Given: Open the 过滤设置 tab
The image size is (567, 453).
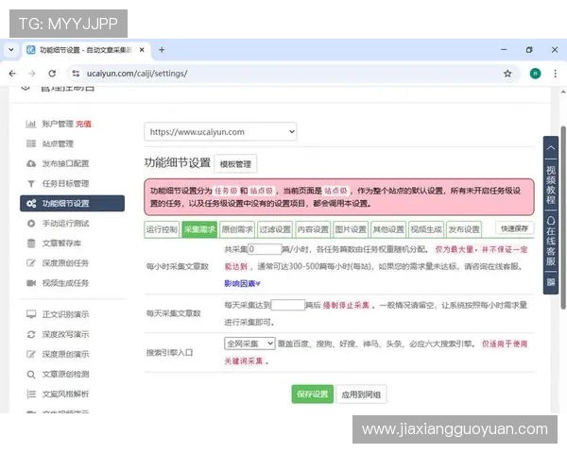Looking at the screenshot, I should (x=275, y=229).
